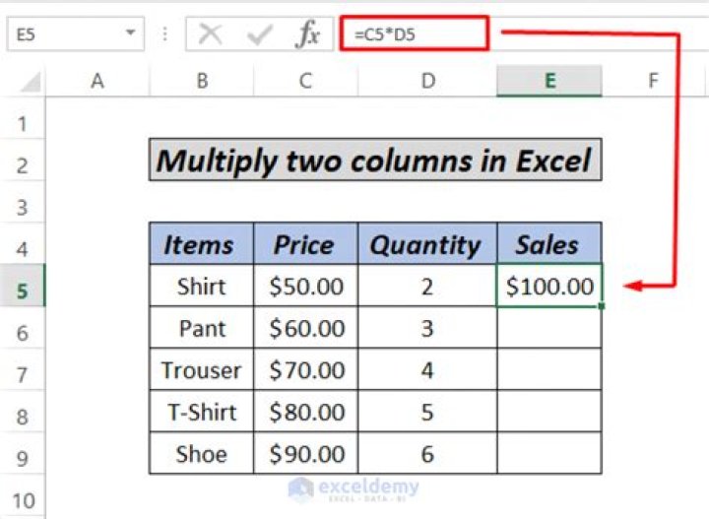Screen dimensions: 709x519
Task: Click the quantity cell showing 6
Action: click(427, 453)
